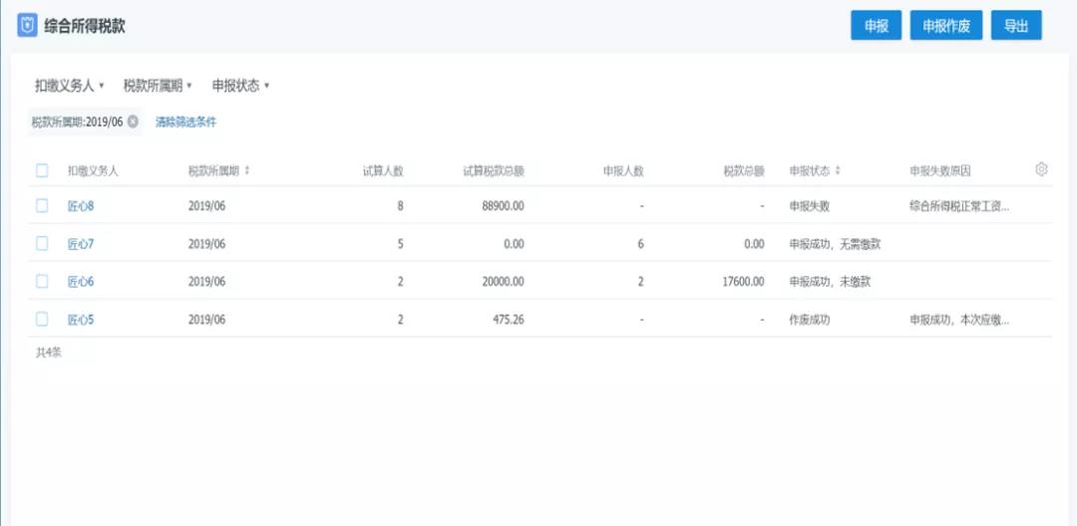1077x526 pixels.
Task: Expand the 扣缴义务人 filter dropdown
Action: (x=70, y=86)
